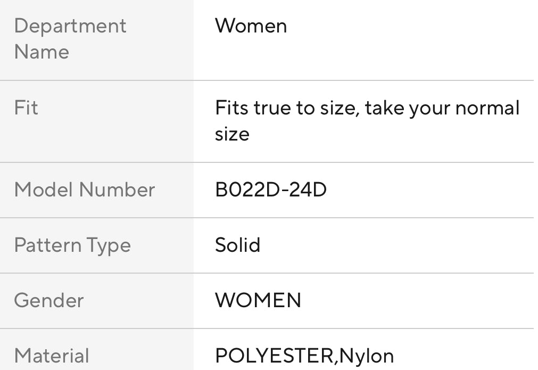
Task: Click the Fit attribute label
Action: pyautogui.click(x=26, y=108)
